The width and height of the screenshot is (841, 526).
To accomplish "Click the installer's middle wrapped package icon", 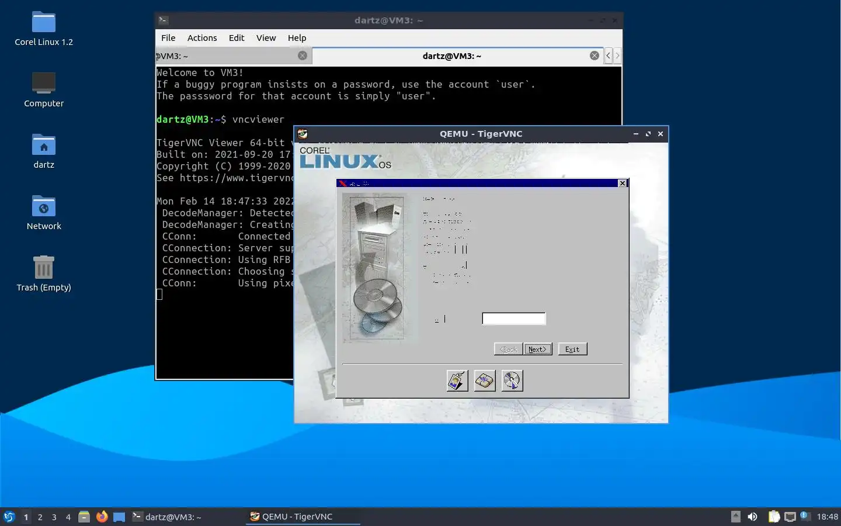I will [x=485, y=380].
